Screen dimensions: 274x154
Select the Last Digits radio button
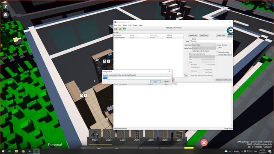[x=204, y=72]
